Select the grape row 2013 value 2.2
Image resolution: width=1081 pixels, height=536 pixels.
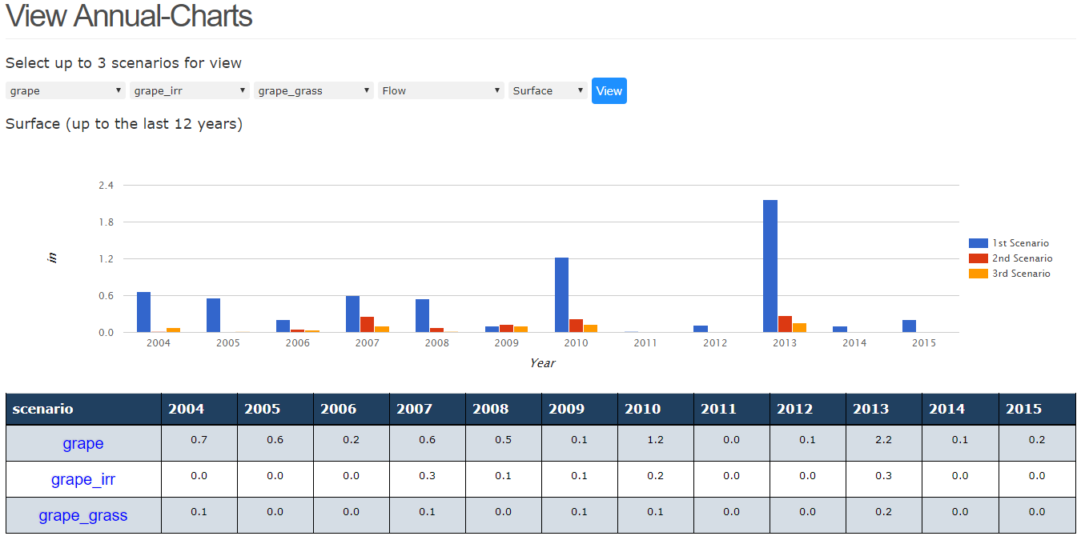coord(883,440)
